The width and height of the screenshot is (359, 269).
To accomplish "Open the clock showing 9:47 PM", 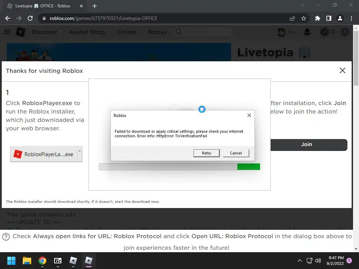I will 335,261.
